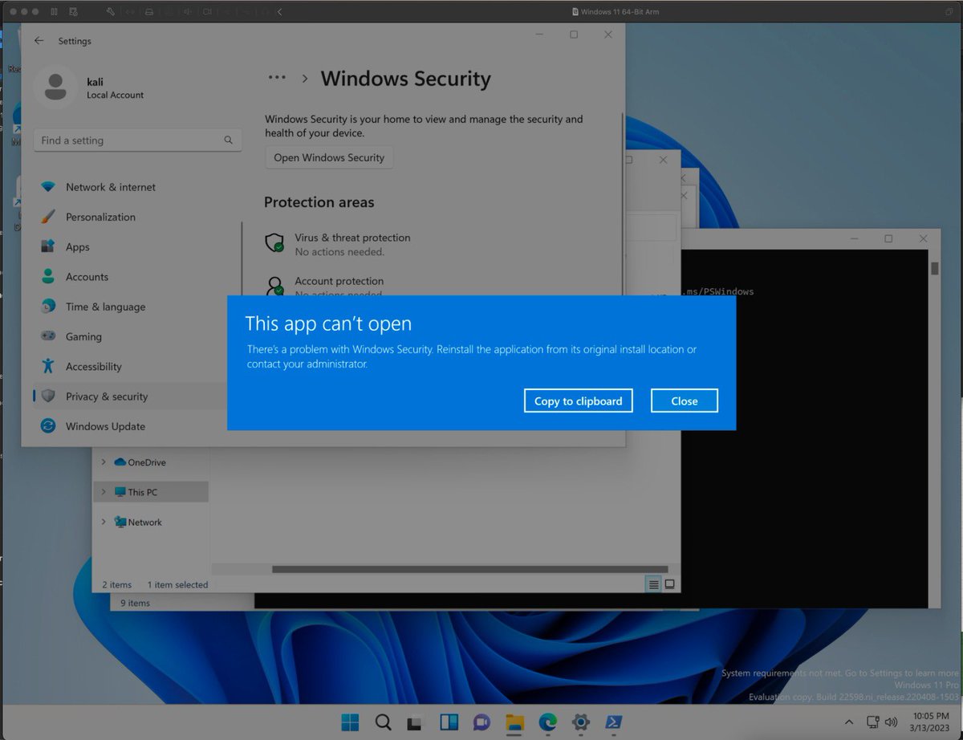Collapse VM toolbar with chevron arrow
This screenshot has height=740, width=963.
(x=279, y=12)
